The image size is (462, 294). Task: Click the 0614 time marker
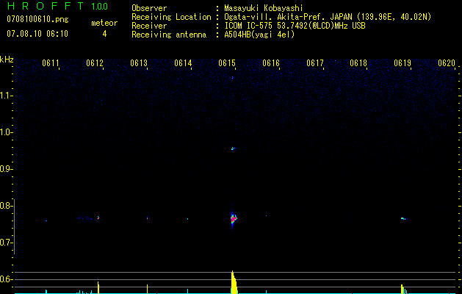[183, 63]
